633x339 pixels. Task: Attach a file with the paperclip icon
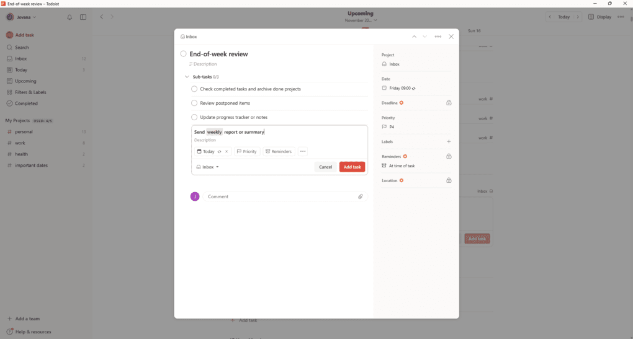(361, 196)
